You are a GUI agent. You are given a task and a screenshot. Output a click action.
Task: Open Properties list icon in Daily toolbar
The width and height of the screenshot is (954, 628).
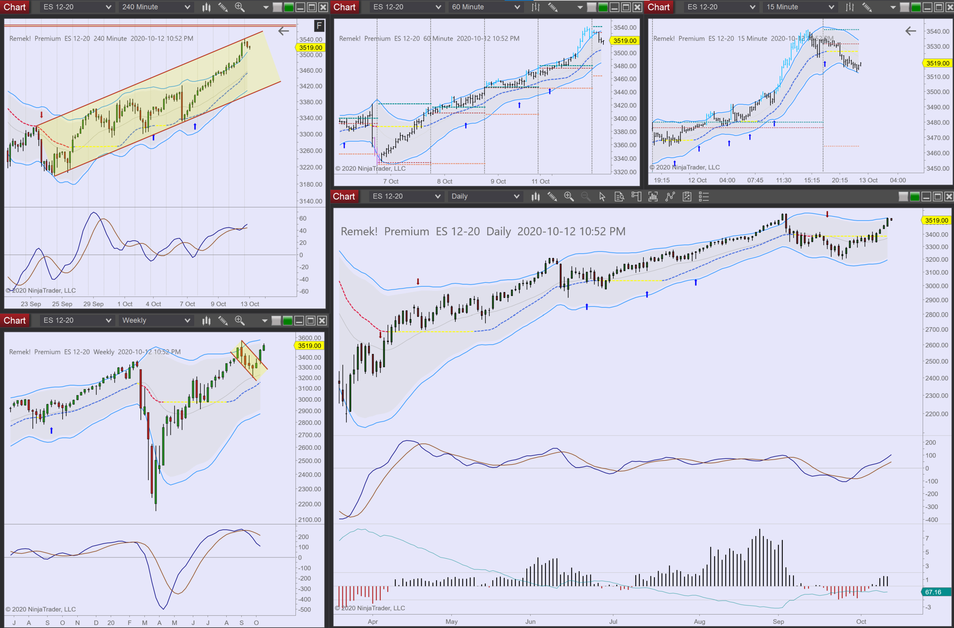pyautogui.click(x=704, y=196)
